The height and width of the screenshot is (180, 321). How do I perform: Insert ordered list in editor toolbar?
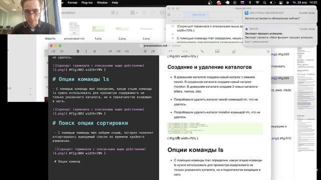tap(153, 51)
